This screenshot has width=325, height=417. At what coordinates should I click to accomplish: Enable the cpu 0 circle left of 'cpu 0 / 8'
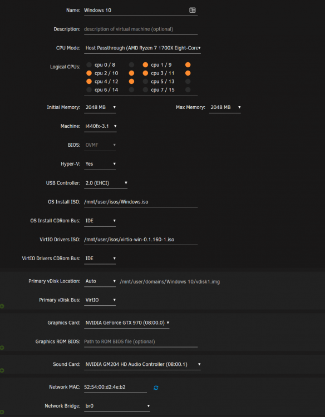point(89,64)
